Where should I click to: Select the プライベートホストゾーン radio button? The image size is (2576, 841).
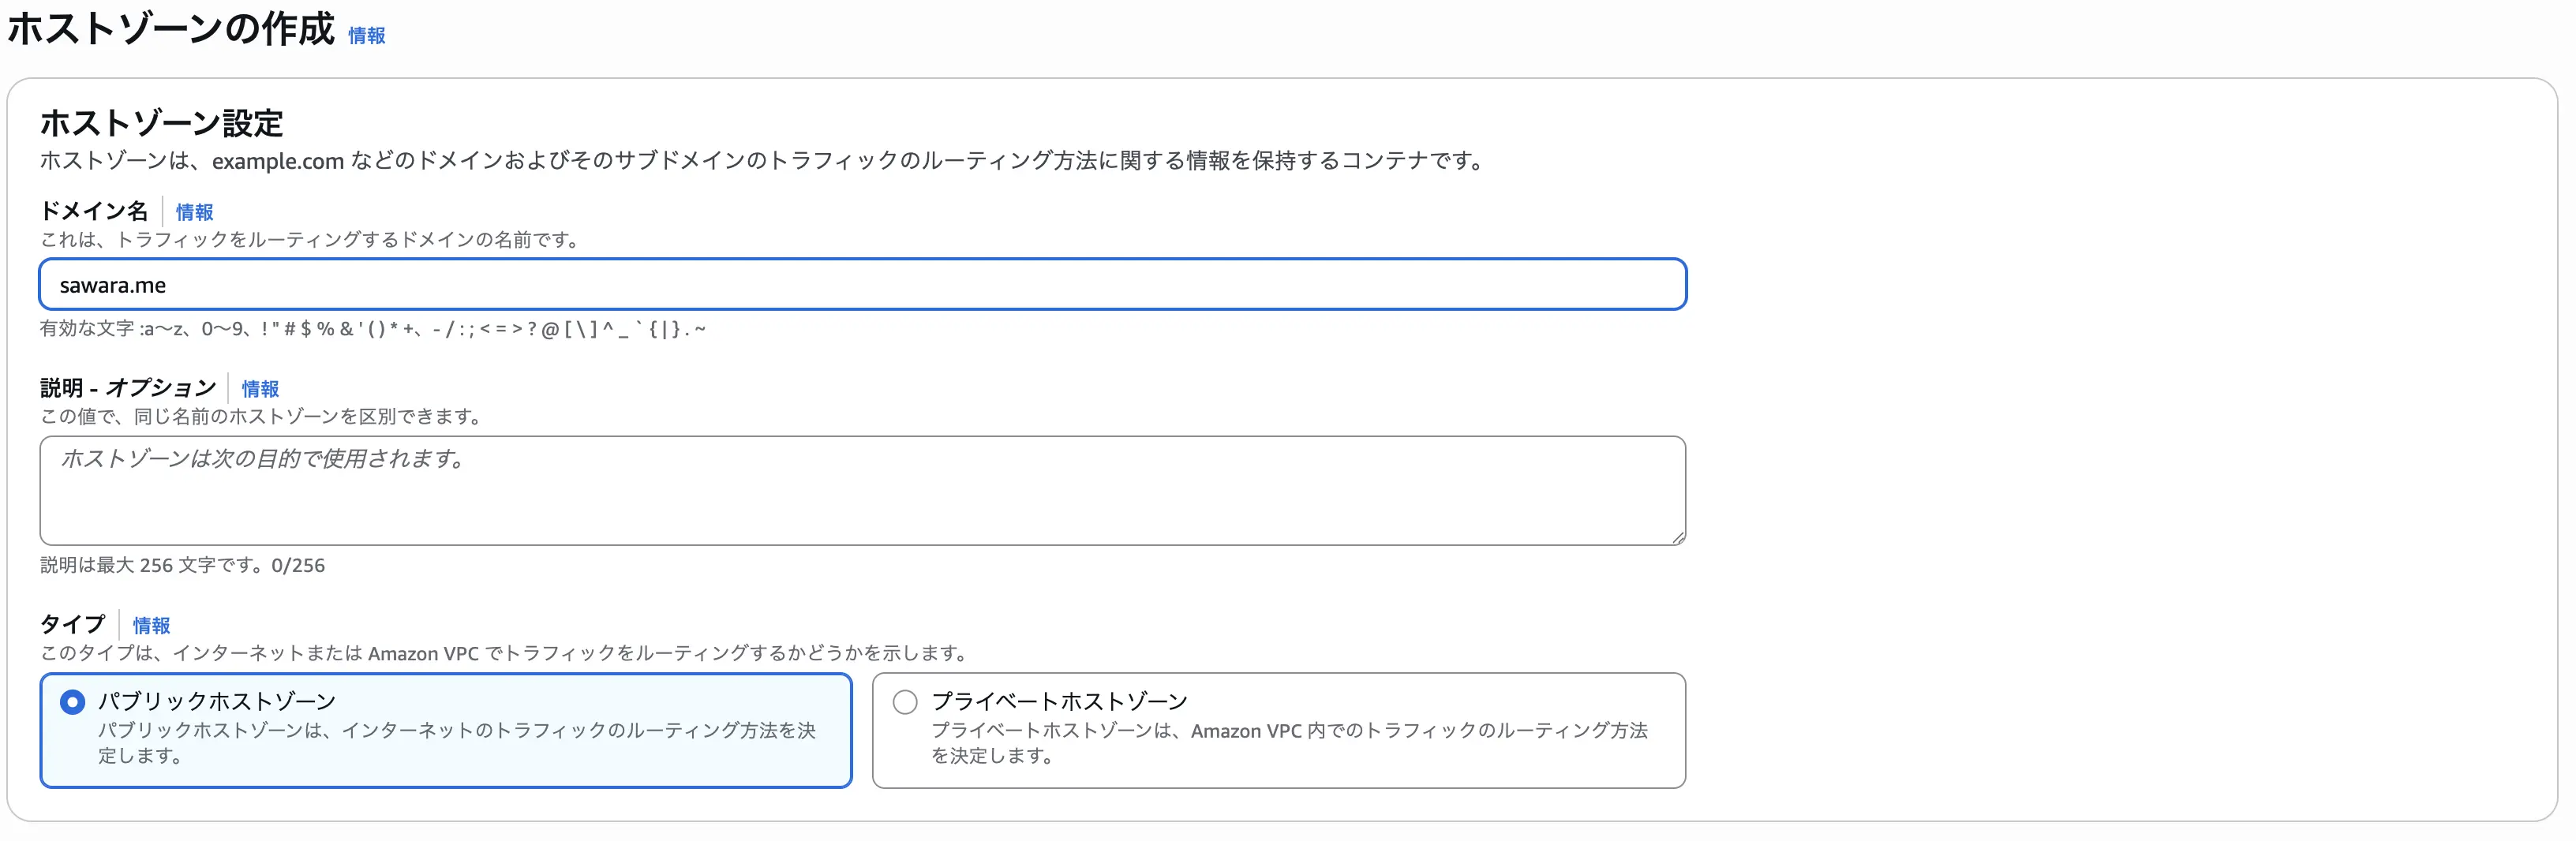coord(905,702)
